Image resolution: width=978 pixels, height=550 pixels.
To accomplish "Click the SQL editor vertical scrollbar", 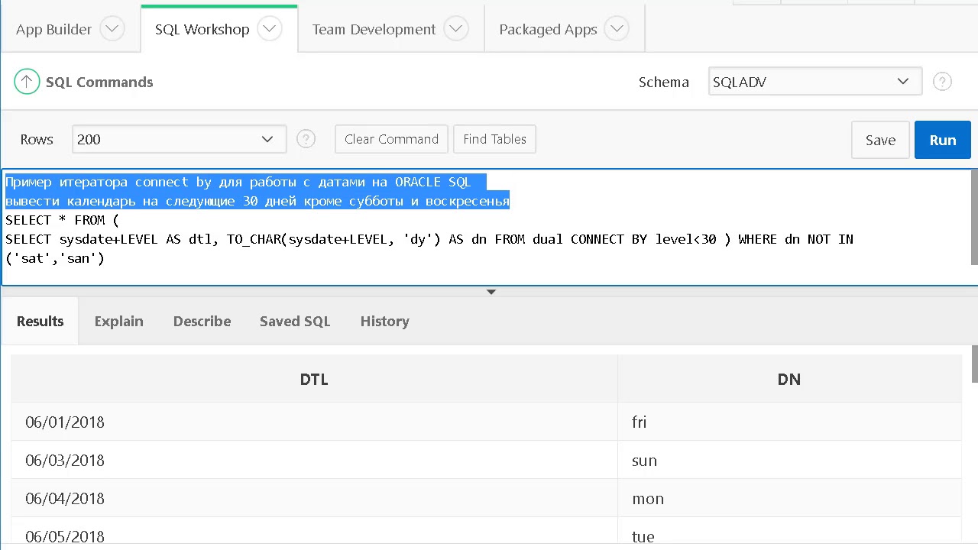I will [x=974, y=218].
